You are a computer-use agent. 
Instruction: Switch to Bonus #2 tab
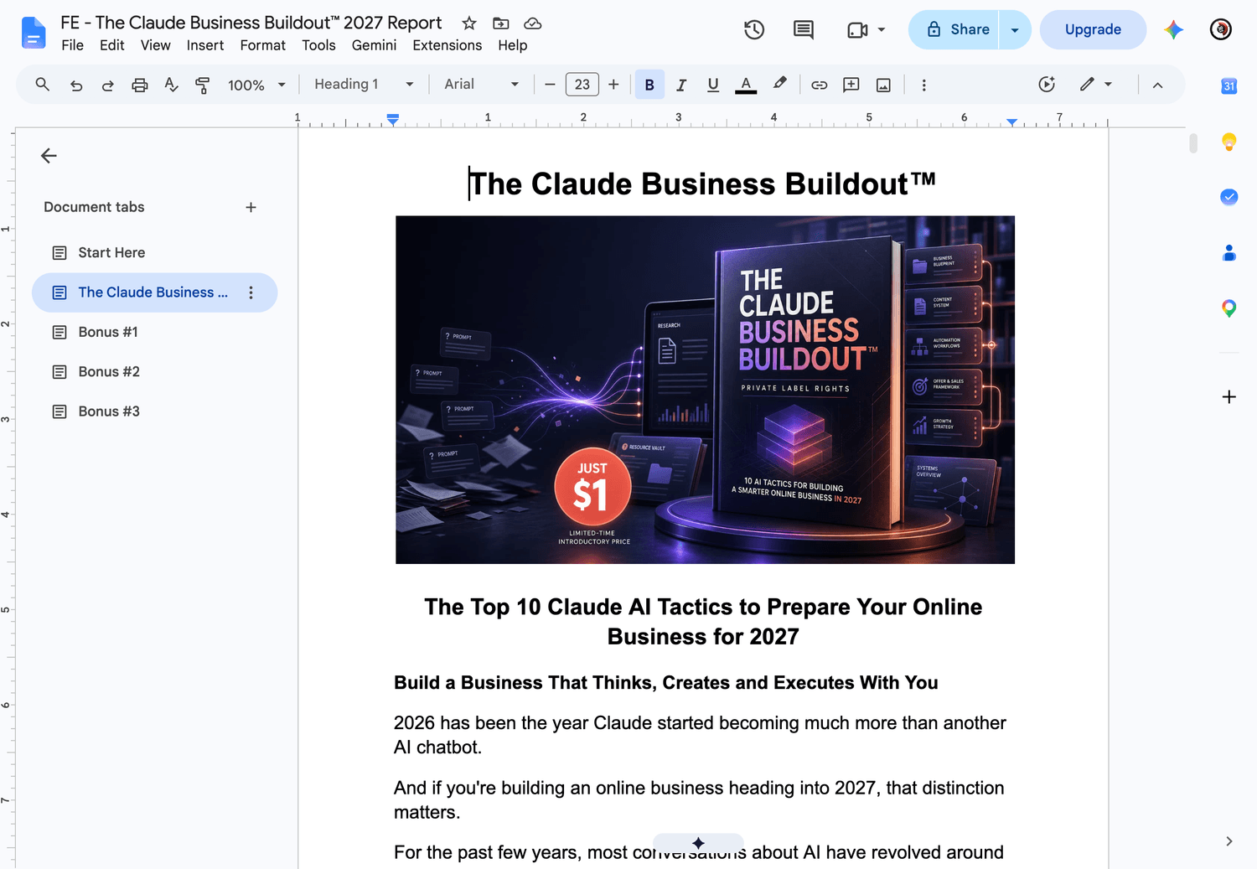154,371
